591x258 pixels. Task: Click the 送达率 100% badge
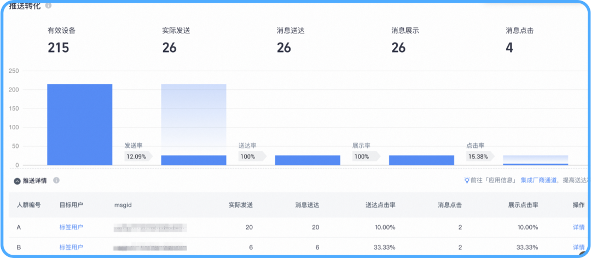tap(252, 157)
